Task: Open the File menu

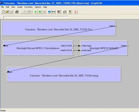Action: click(3, 7)
